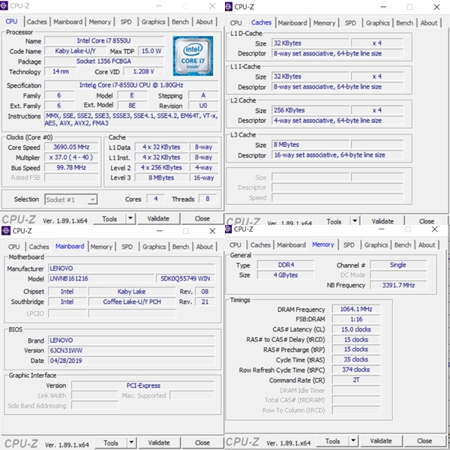Open Memory tab in CPU window

tap(100, 22)
